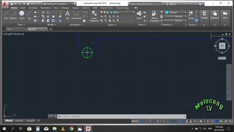Click the Stretch tool in Modify panel
234x132 pixels.
click(43, 21)
